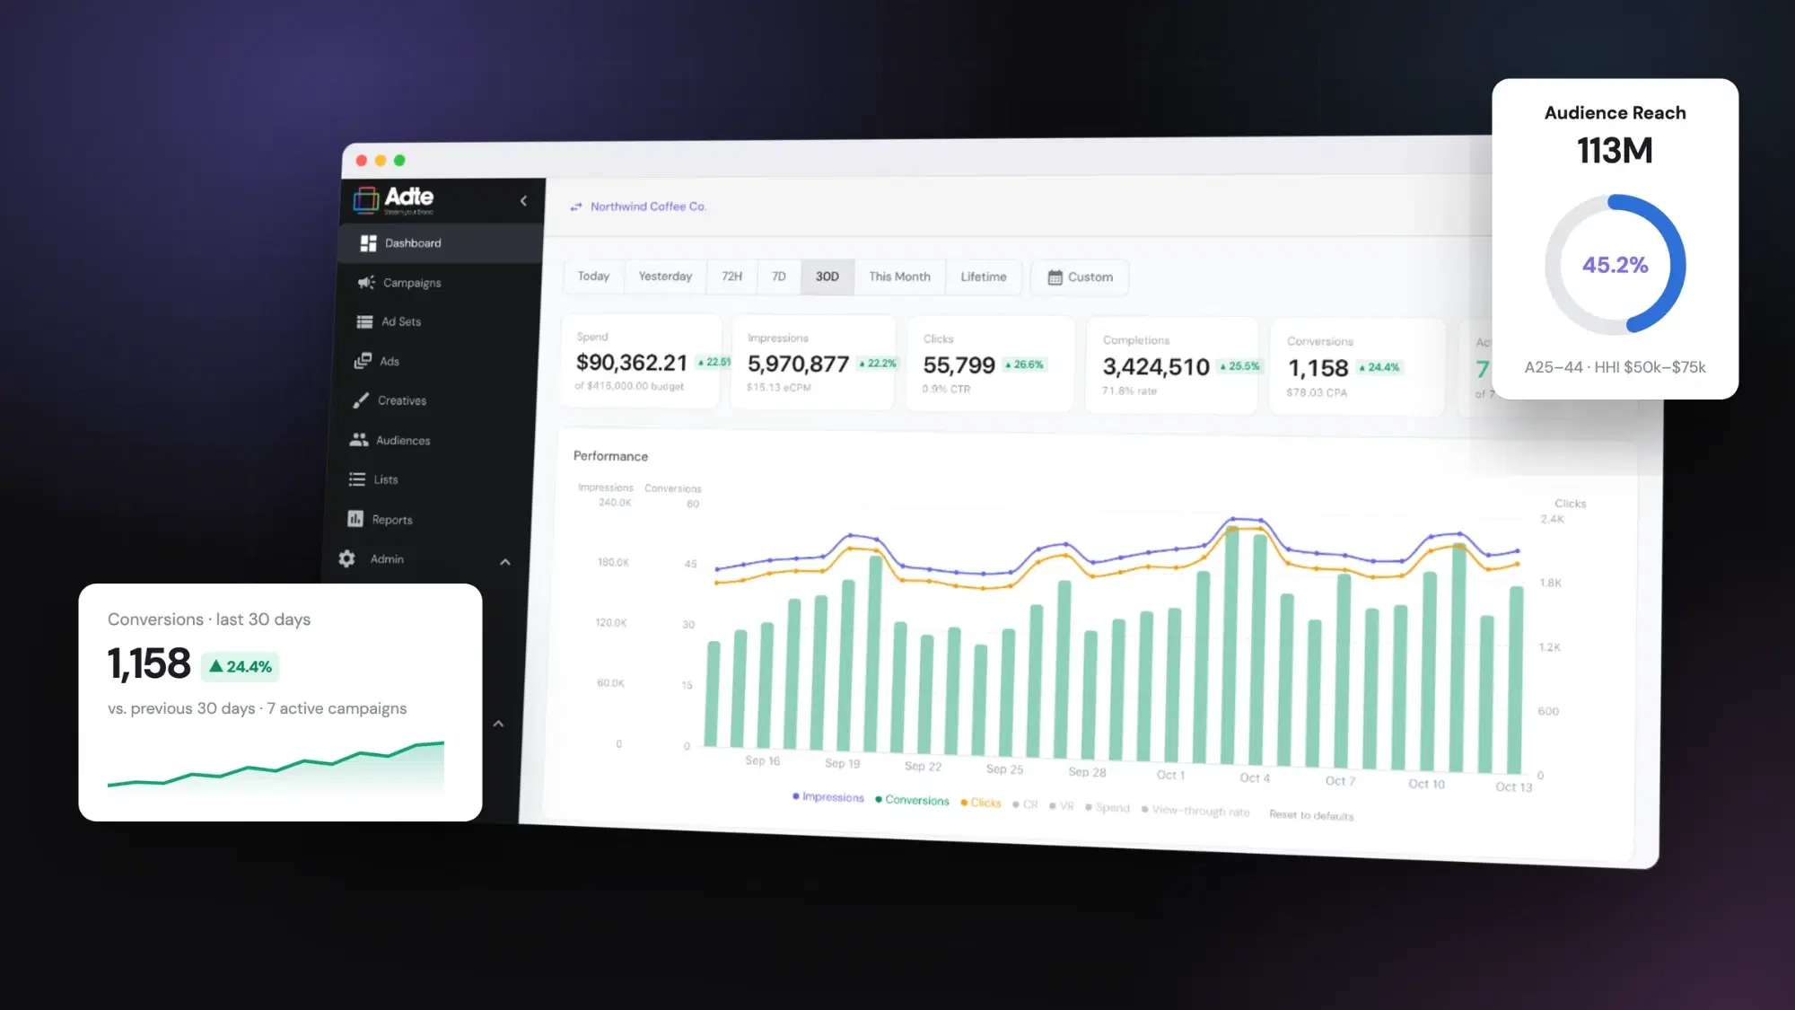Click the Audience Reach 113M value

1615,151
